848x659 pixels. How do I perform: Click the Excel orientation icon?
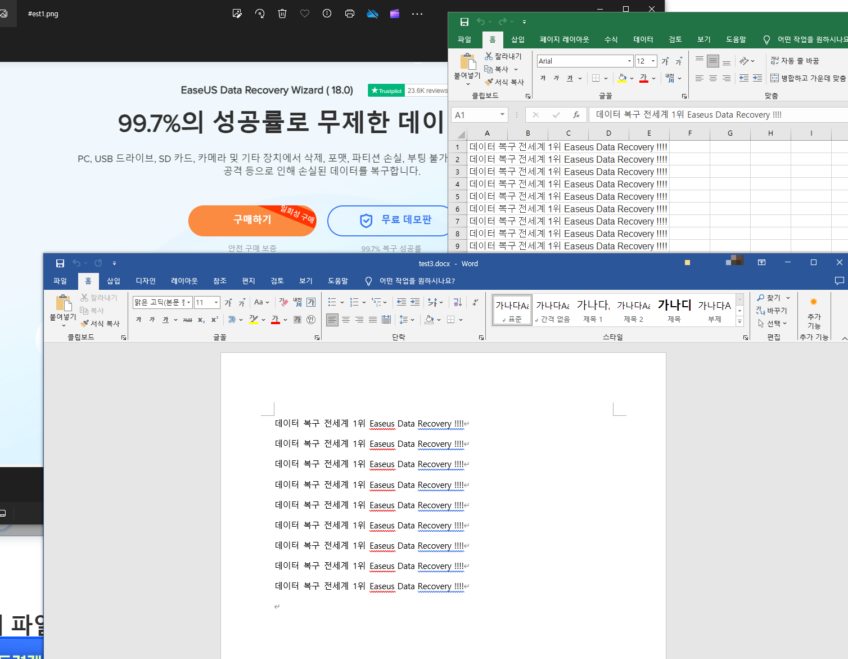coord(744,61)
